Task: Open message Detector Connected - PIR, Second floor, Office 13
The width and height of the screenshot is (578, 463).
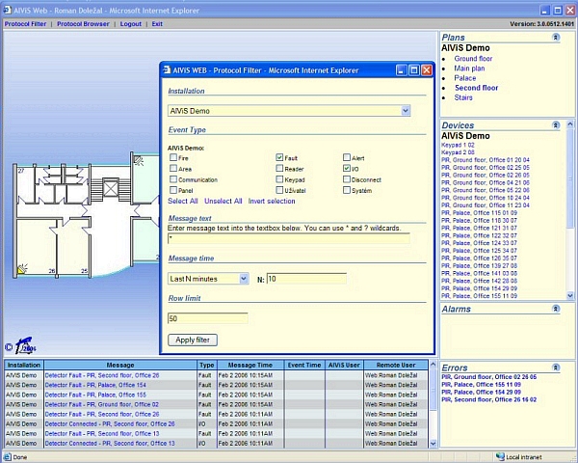Action: coord(110,444)
